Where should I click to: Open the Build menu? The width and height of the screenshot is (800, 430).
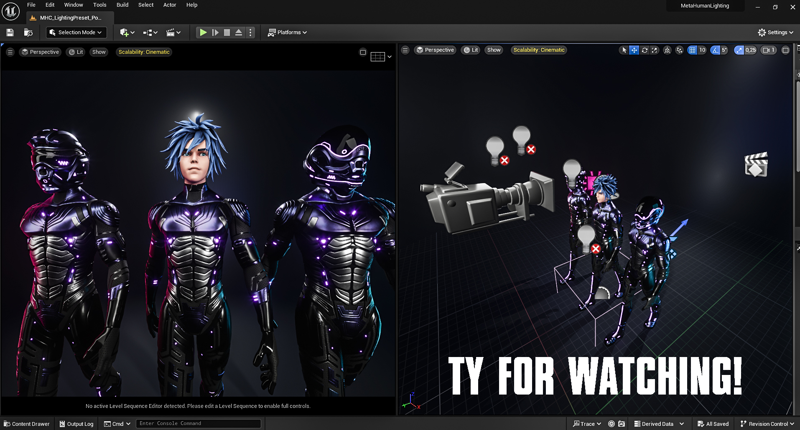coord(122,5)
